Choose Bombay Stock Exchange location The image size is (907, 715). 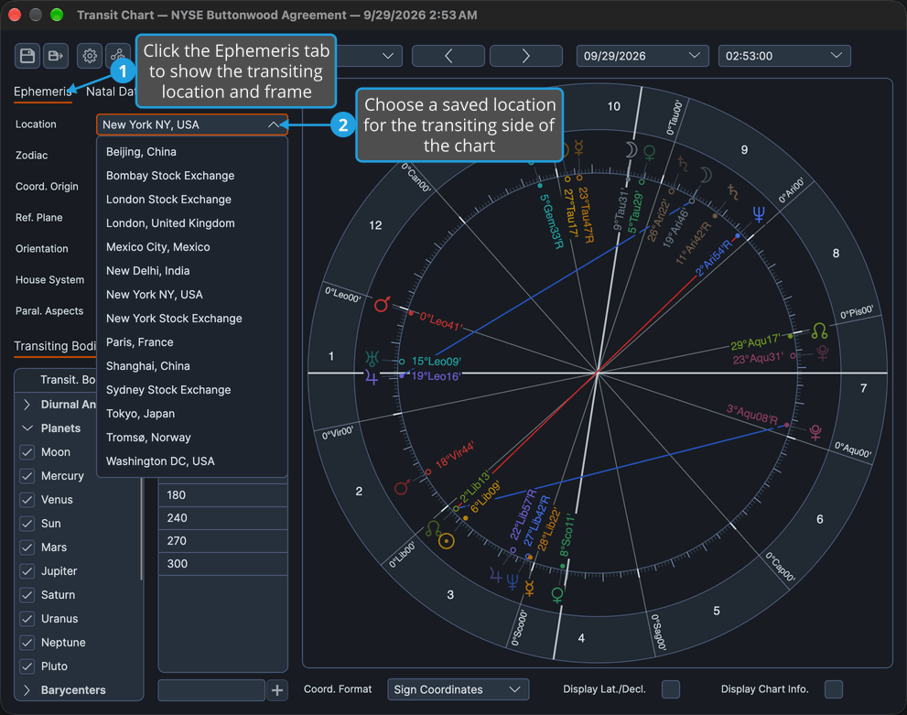pyautogui.click(x=192, y=175)
